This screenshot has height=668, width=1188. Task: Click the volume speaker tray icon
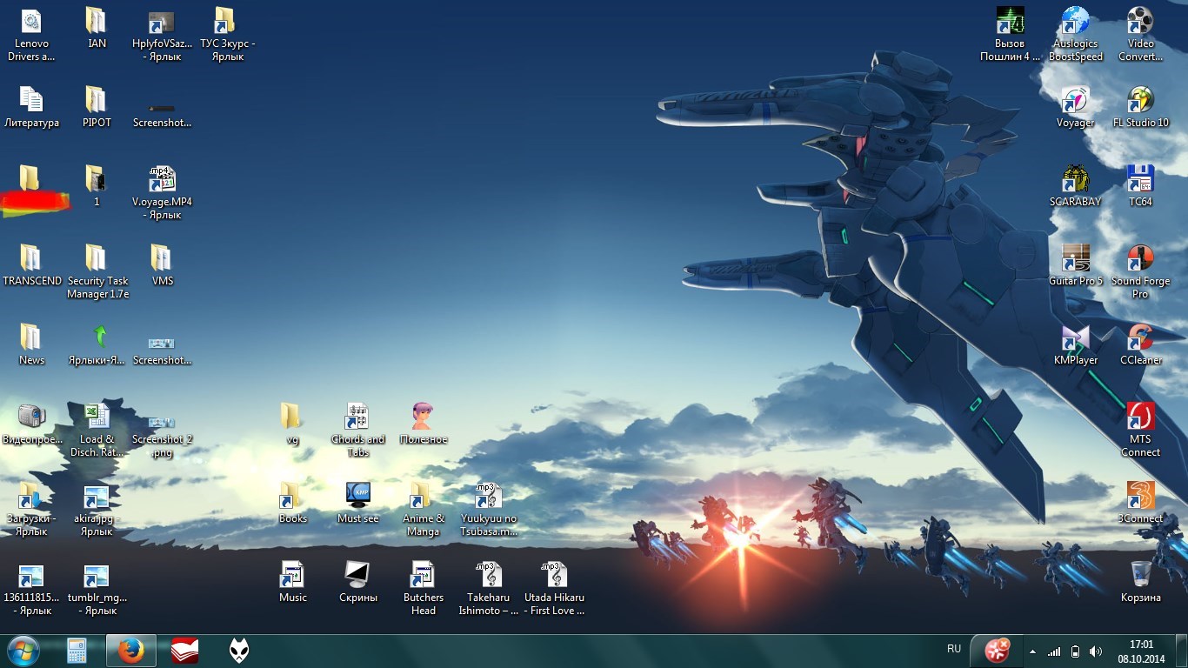coord(1096,651)
